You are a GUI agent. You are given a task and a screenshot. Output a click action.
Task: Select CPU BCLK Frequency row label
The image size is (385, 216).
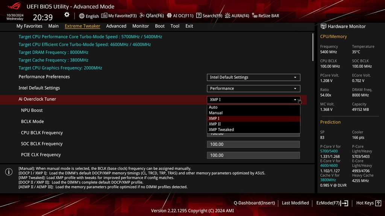[x=42, y=133]
